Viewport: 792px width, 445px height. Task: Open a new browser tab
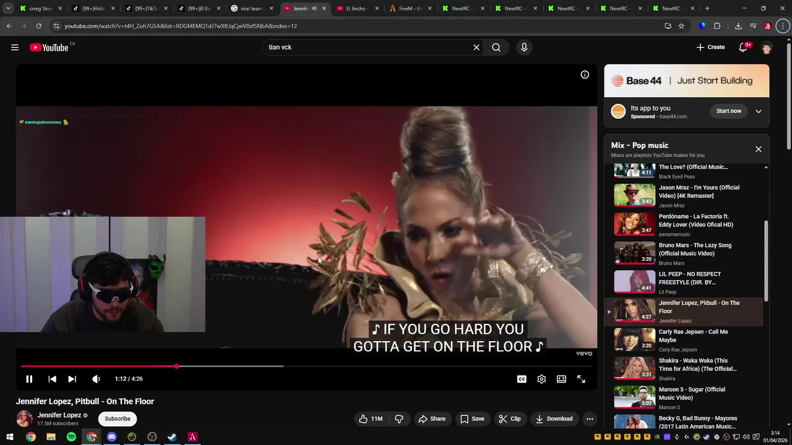tap(707, 9)
